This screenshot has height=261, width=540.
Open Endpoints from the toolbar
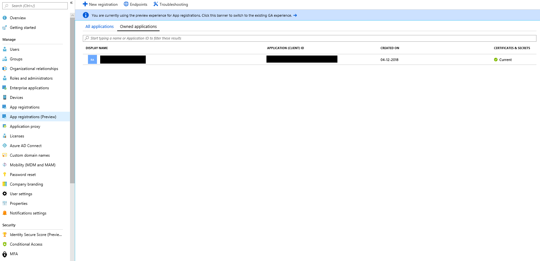tap(135, 4)
